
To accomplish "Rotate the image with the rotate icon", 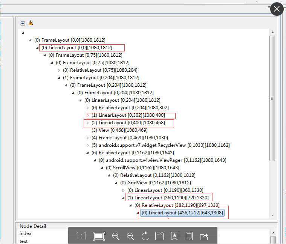I will click(145, 236).
